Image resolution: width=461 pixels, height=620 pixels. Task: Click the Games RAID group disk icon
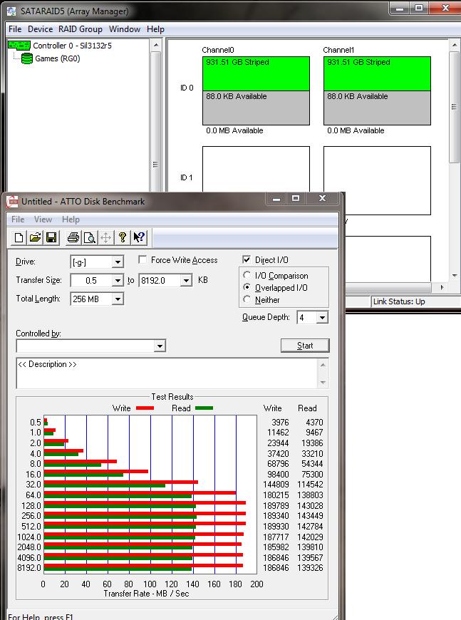[26, 58]
